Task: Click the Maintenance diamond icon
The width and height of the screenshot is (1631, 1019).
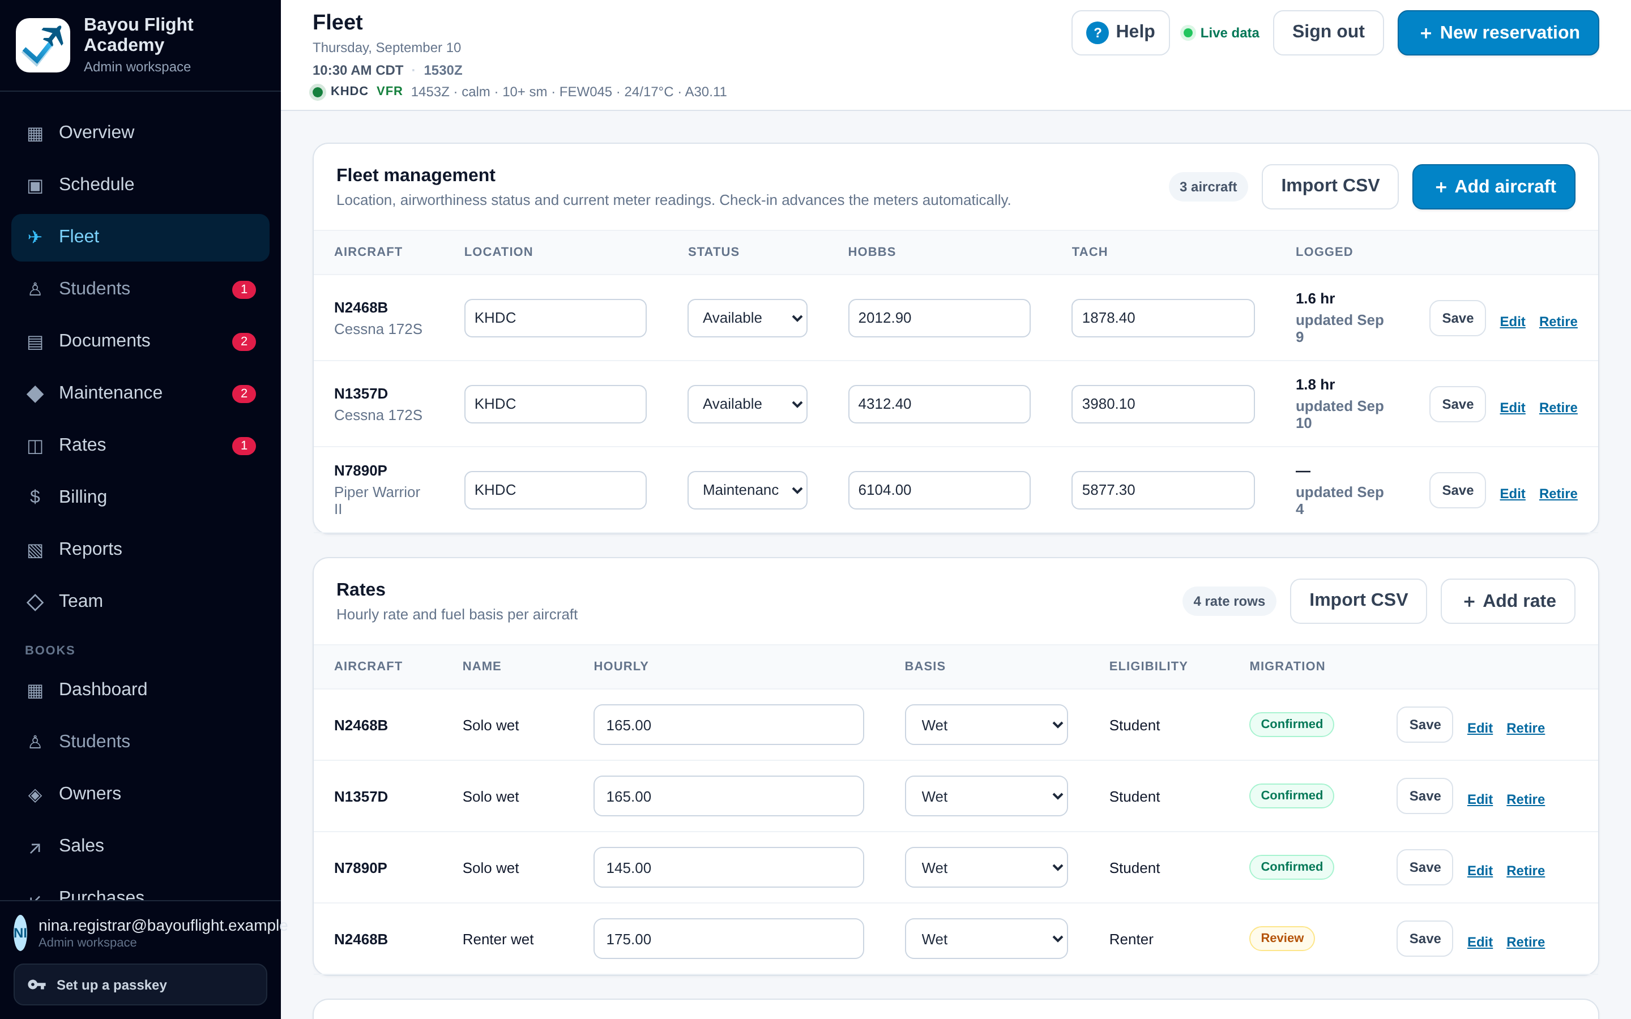Action: [x=35, y=393]
